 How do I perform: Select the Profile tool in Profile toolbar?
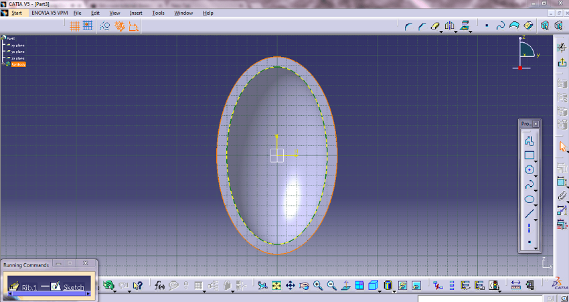[x=530, y=141]
